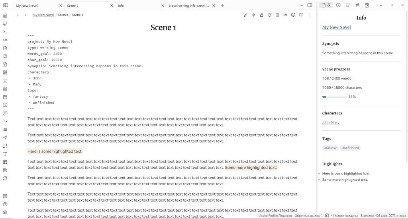Open the John character link

coord(326,122)
